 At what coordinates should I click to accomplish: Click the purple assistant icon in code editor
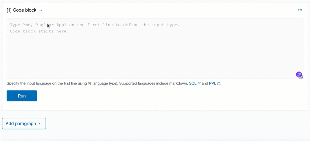pos(298,74)
